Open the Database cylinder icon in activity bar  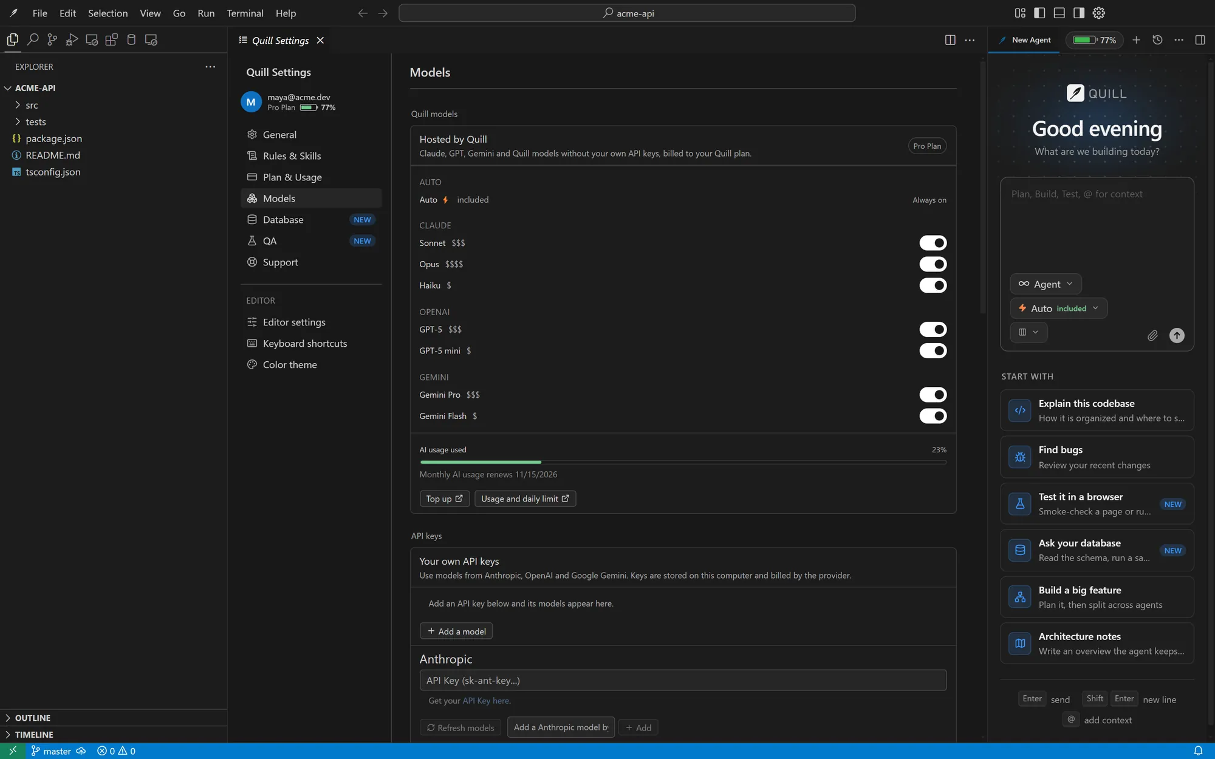131,40
